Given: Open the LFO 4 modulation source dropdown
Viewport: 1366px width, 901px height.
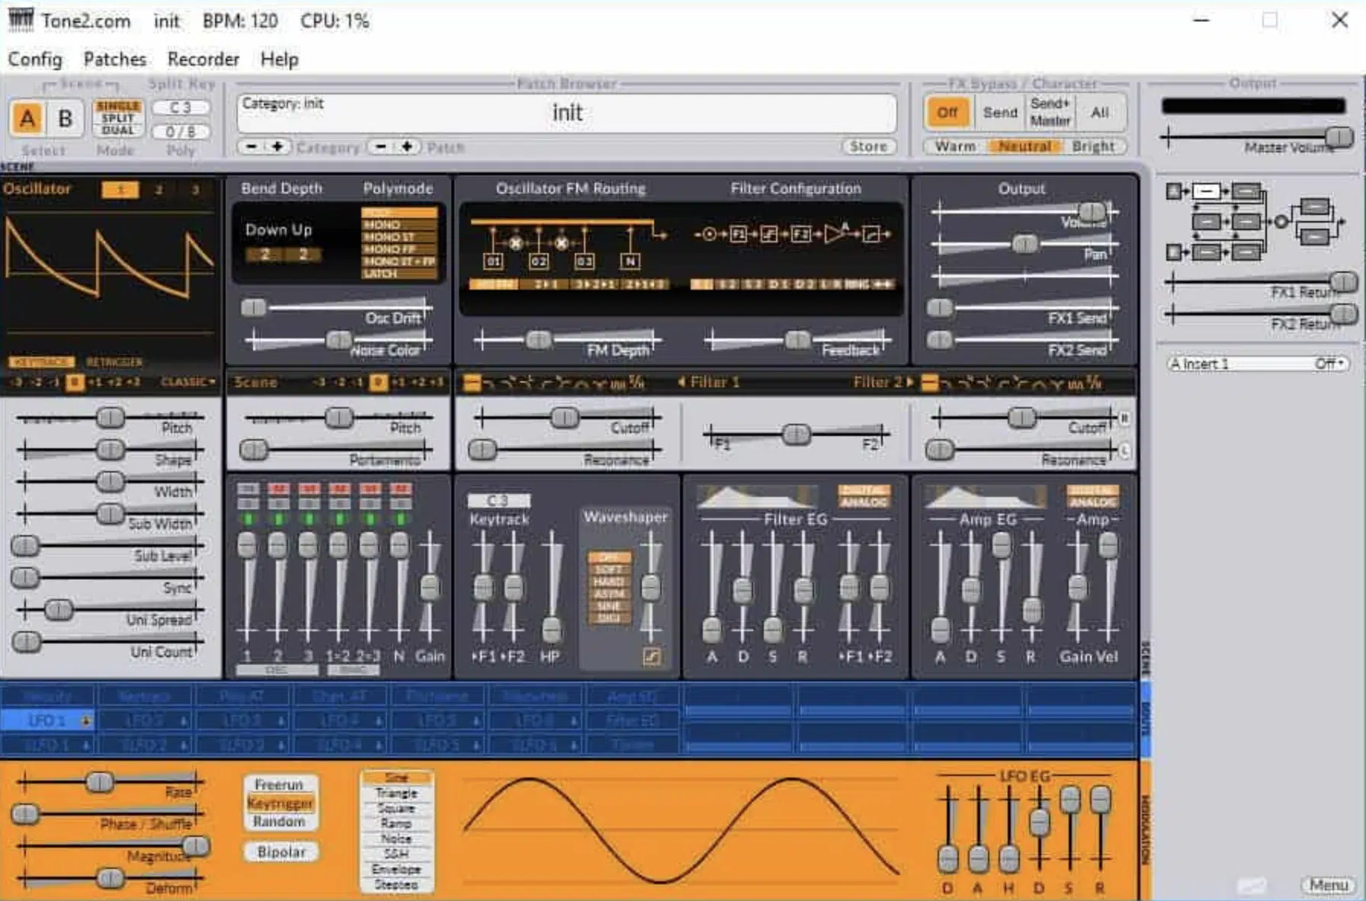Looking at the screenshot, I should pos(339,720).
